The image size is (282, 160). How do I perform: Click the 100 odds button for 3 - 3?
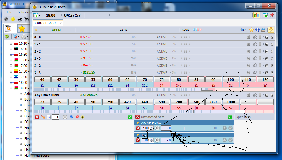tap(231, 79)
